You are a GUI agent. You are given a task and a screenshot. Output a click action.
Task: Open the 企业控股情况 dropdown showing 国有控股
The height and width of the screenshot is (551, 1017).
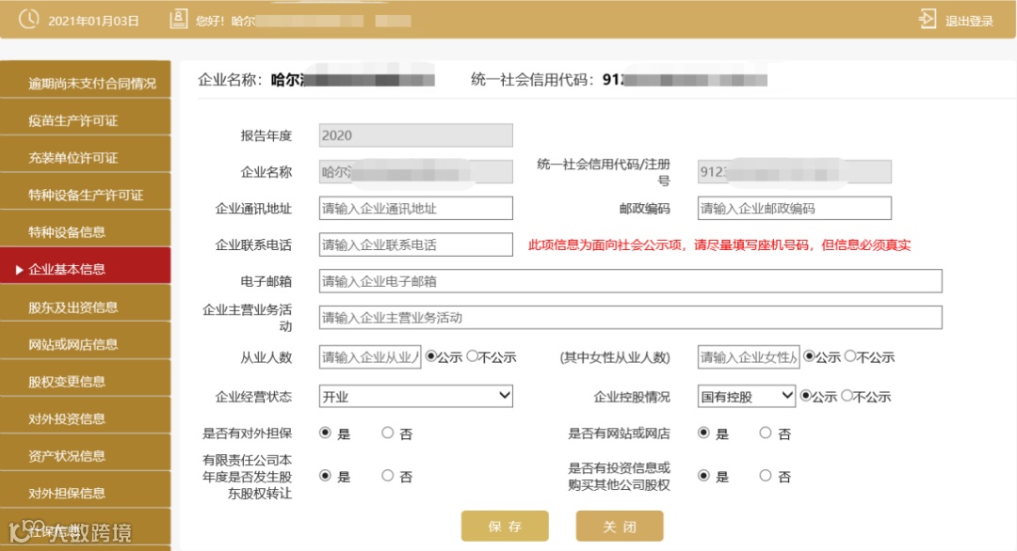click(x=747, y=396)
